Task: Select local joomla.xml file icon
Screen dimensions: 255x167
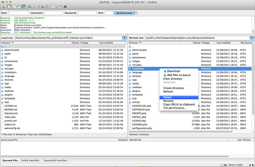Action: click(x=2, y=121)
